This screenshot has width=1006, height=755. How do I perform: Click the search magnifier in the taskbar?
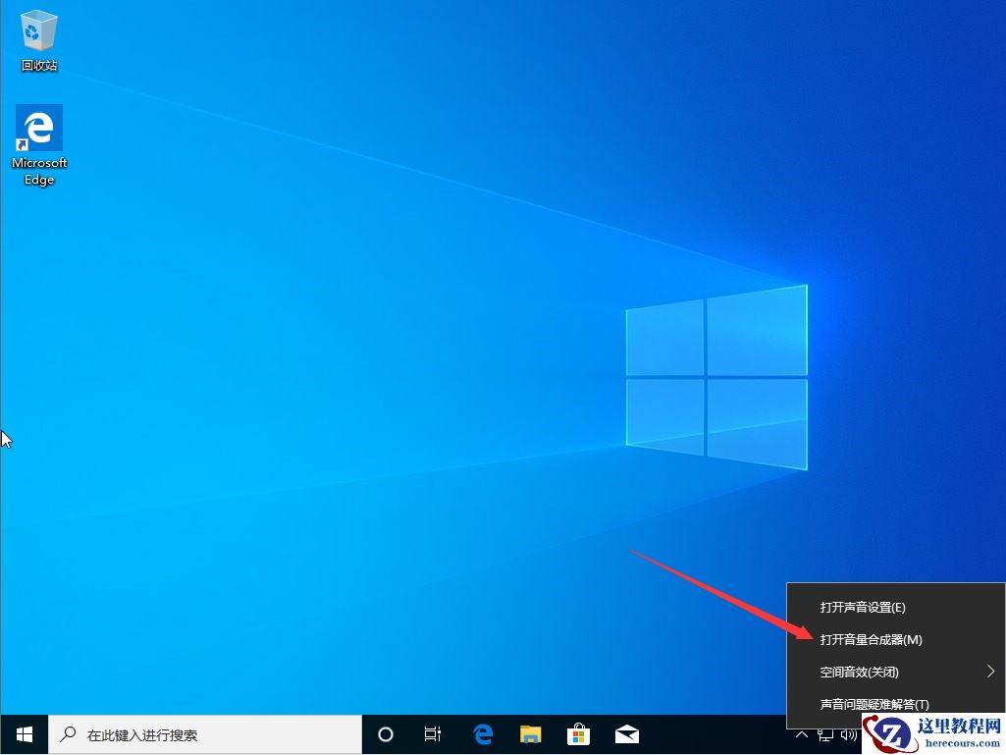pos(67,733)
